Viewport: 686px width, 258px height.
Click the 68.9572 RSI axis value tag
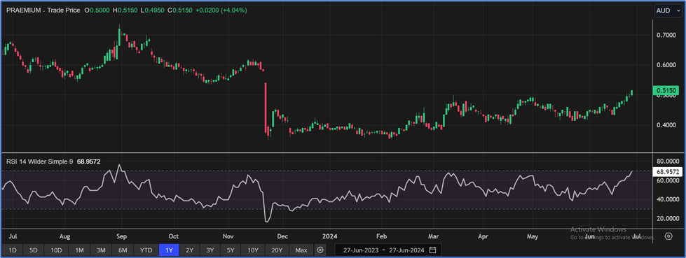[x=667, y=172]
